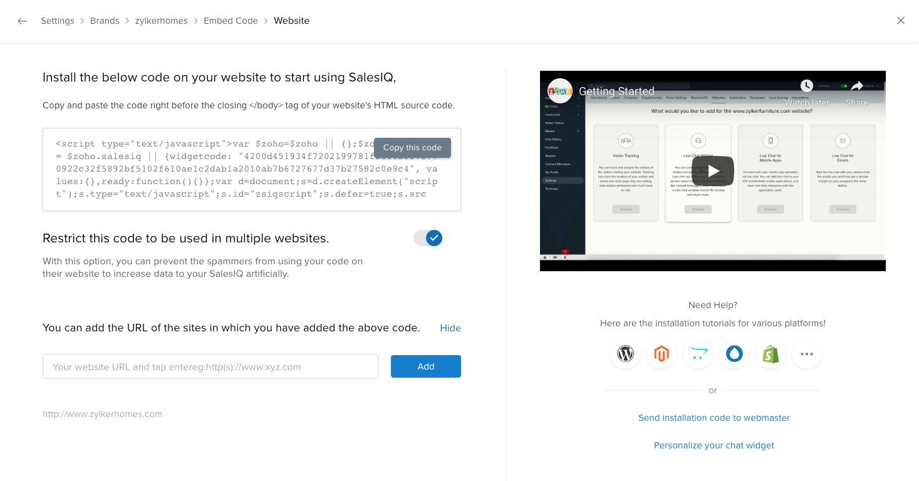Open zylkerhomes in the breadcrumb

pyautogui.click(x=162, y=21)
